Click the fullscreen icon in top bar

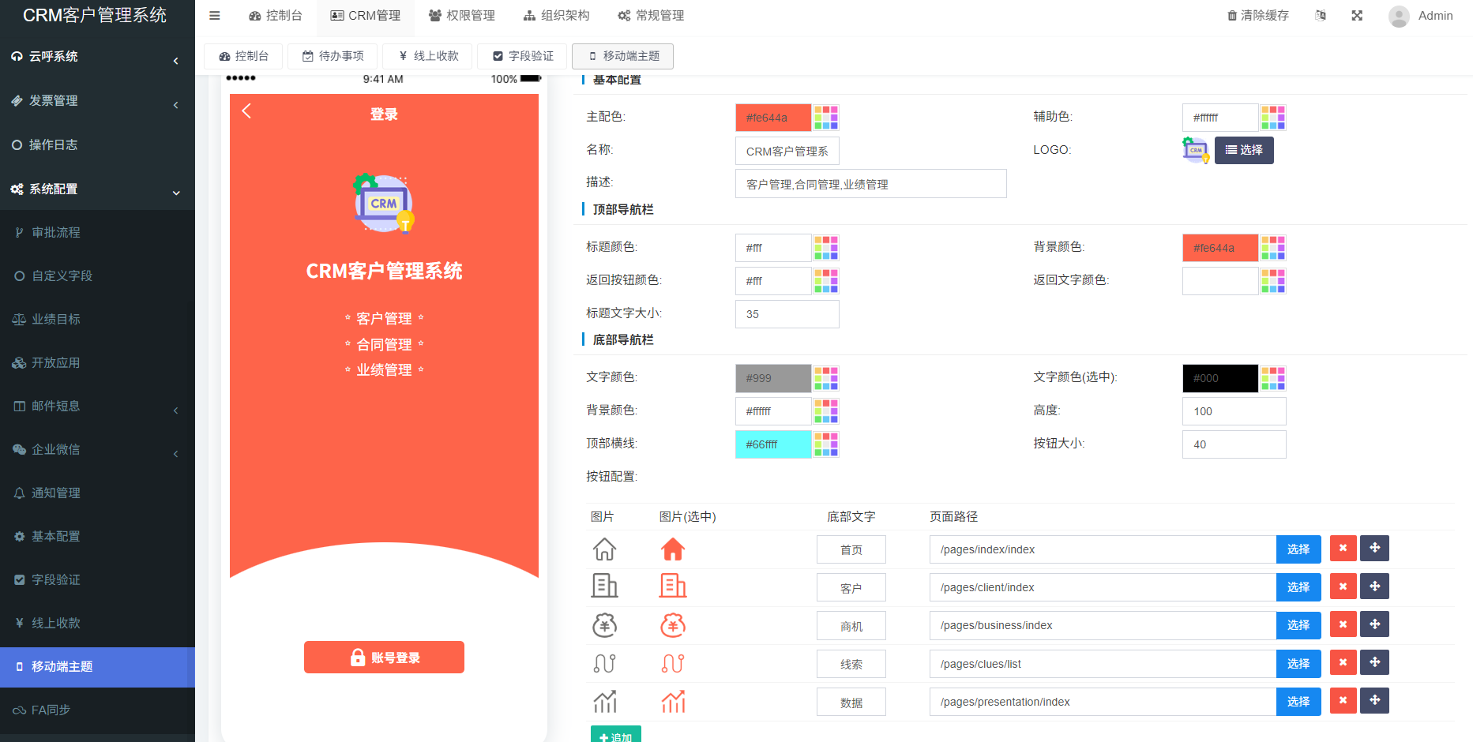coord(1357,16)
